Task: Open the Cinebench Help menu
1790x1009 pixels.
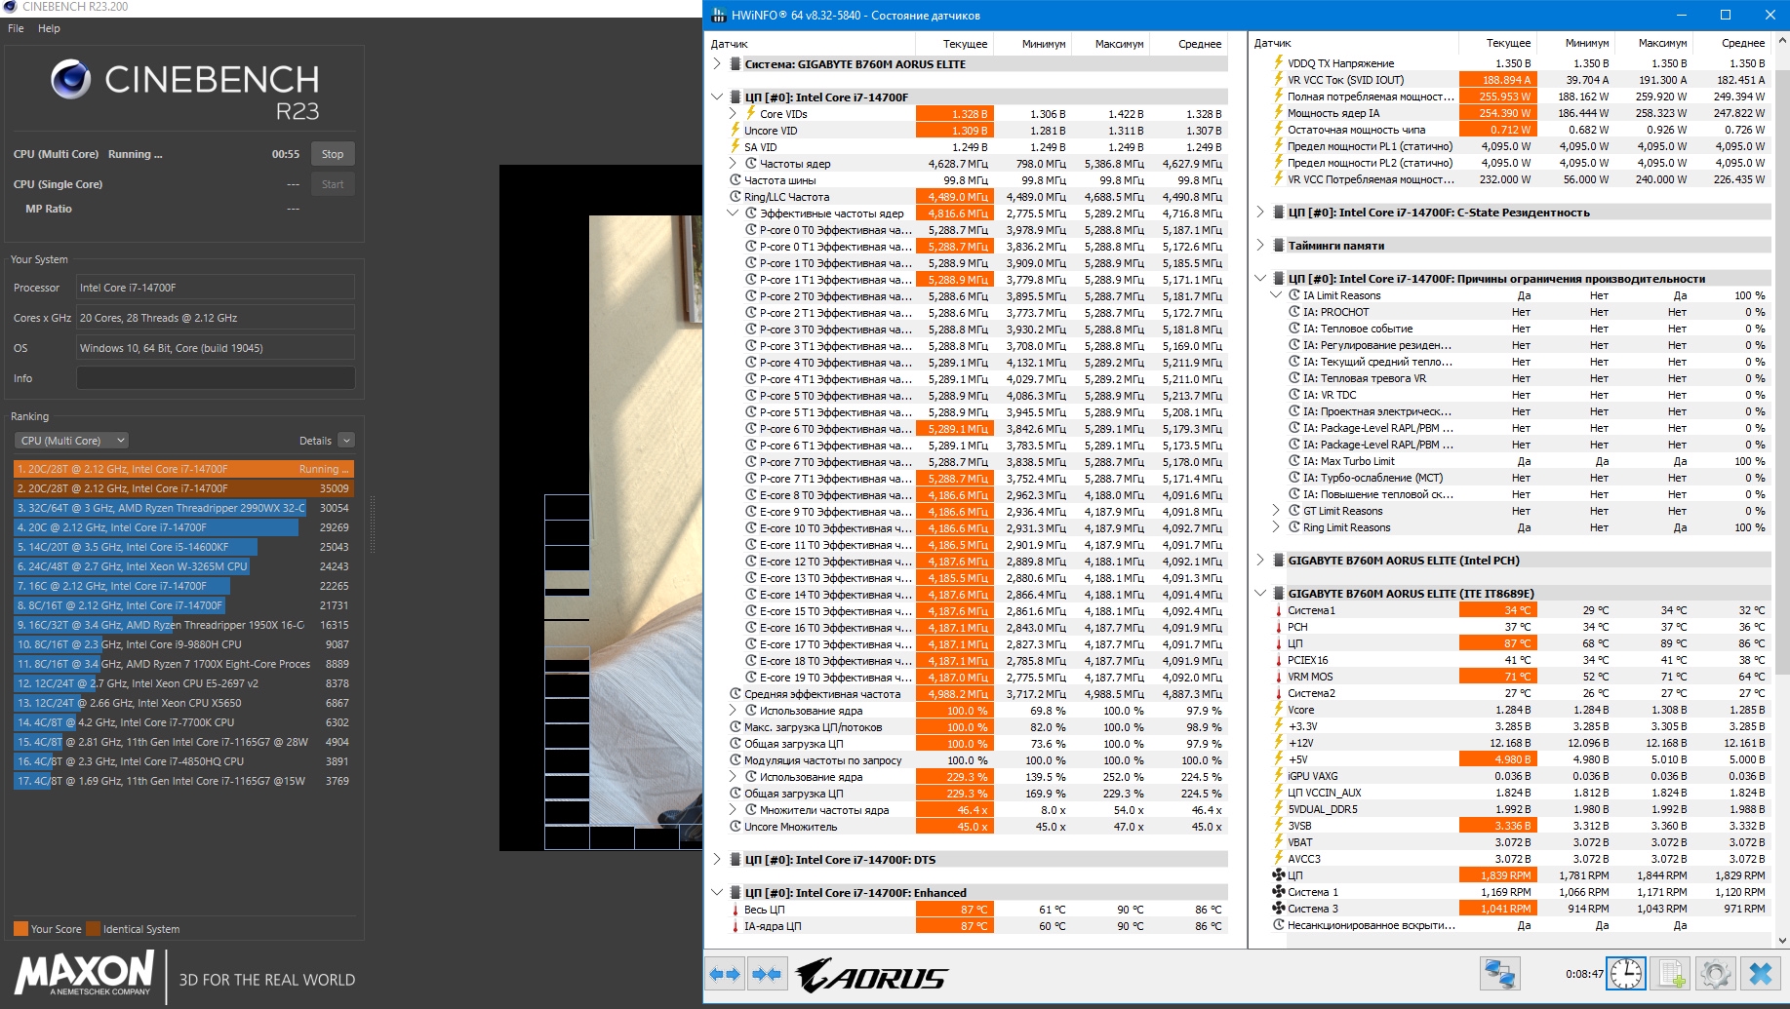Action: tap(49, 28)
